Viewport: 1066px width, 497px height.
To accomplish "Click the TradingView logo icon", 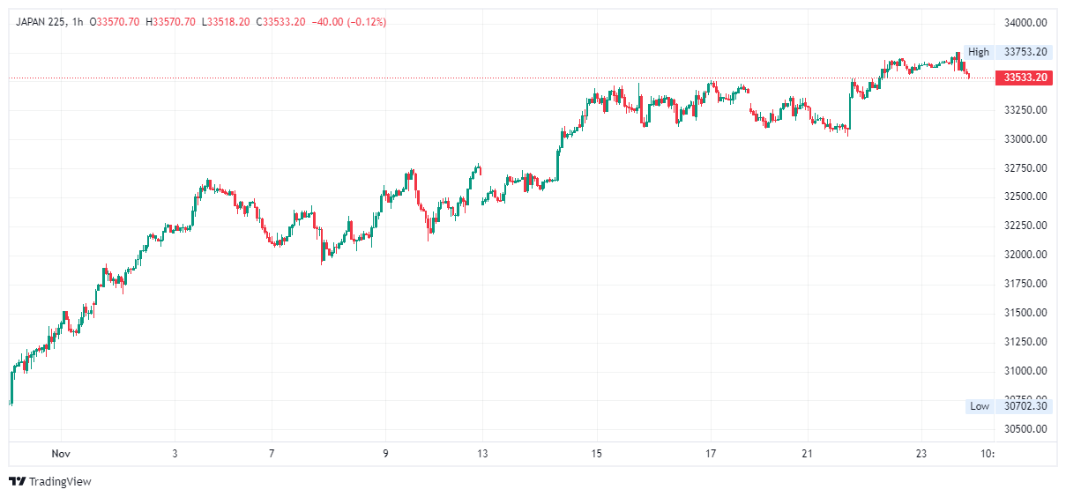I will [17, 482].
